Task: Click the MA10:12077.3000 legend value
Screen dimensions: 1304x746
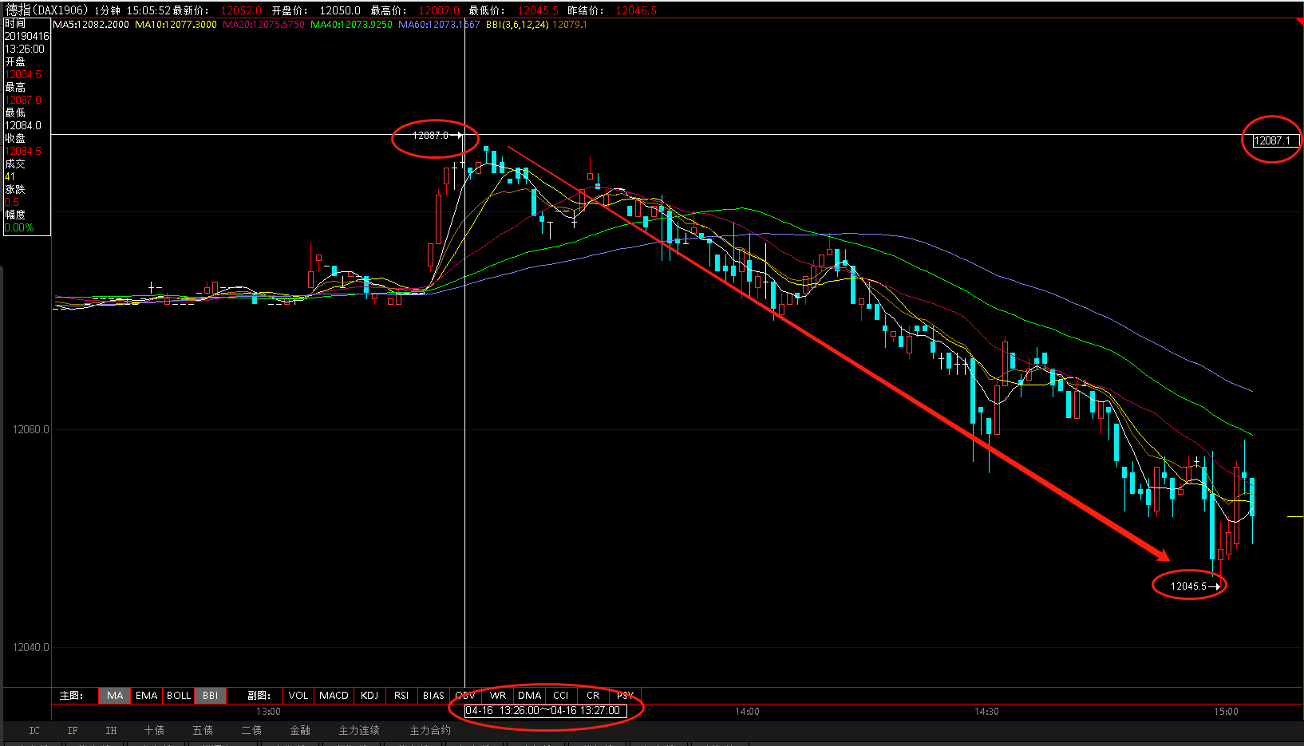Action: click(x=176, y=25)
